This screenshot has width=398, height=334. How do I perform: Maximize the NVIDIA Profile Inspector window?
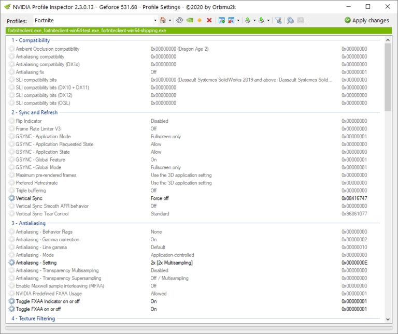pyautogui.click(x=368, y=7)
